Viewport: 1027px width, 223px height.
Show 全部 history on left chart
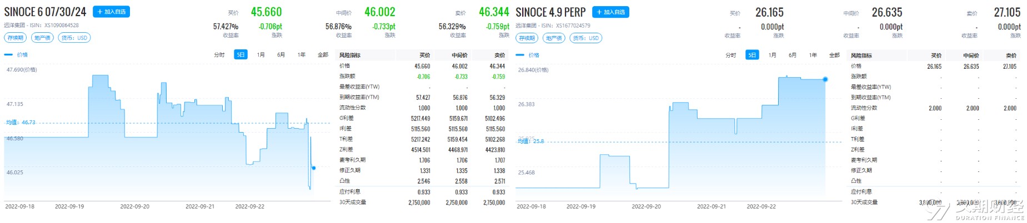(x=323, y=55)
